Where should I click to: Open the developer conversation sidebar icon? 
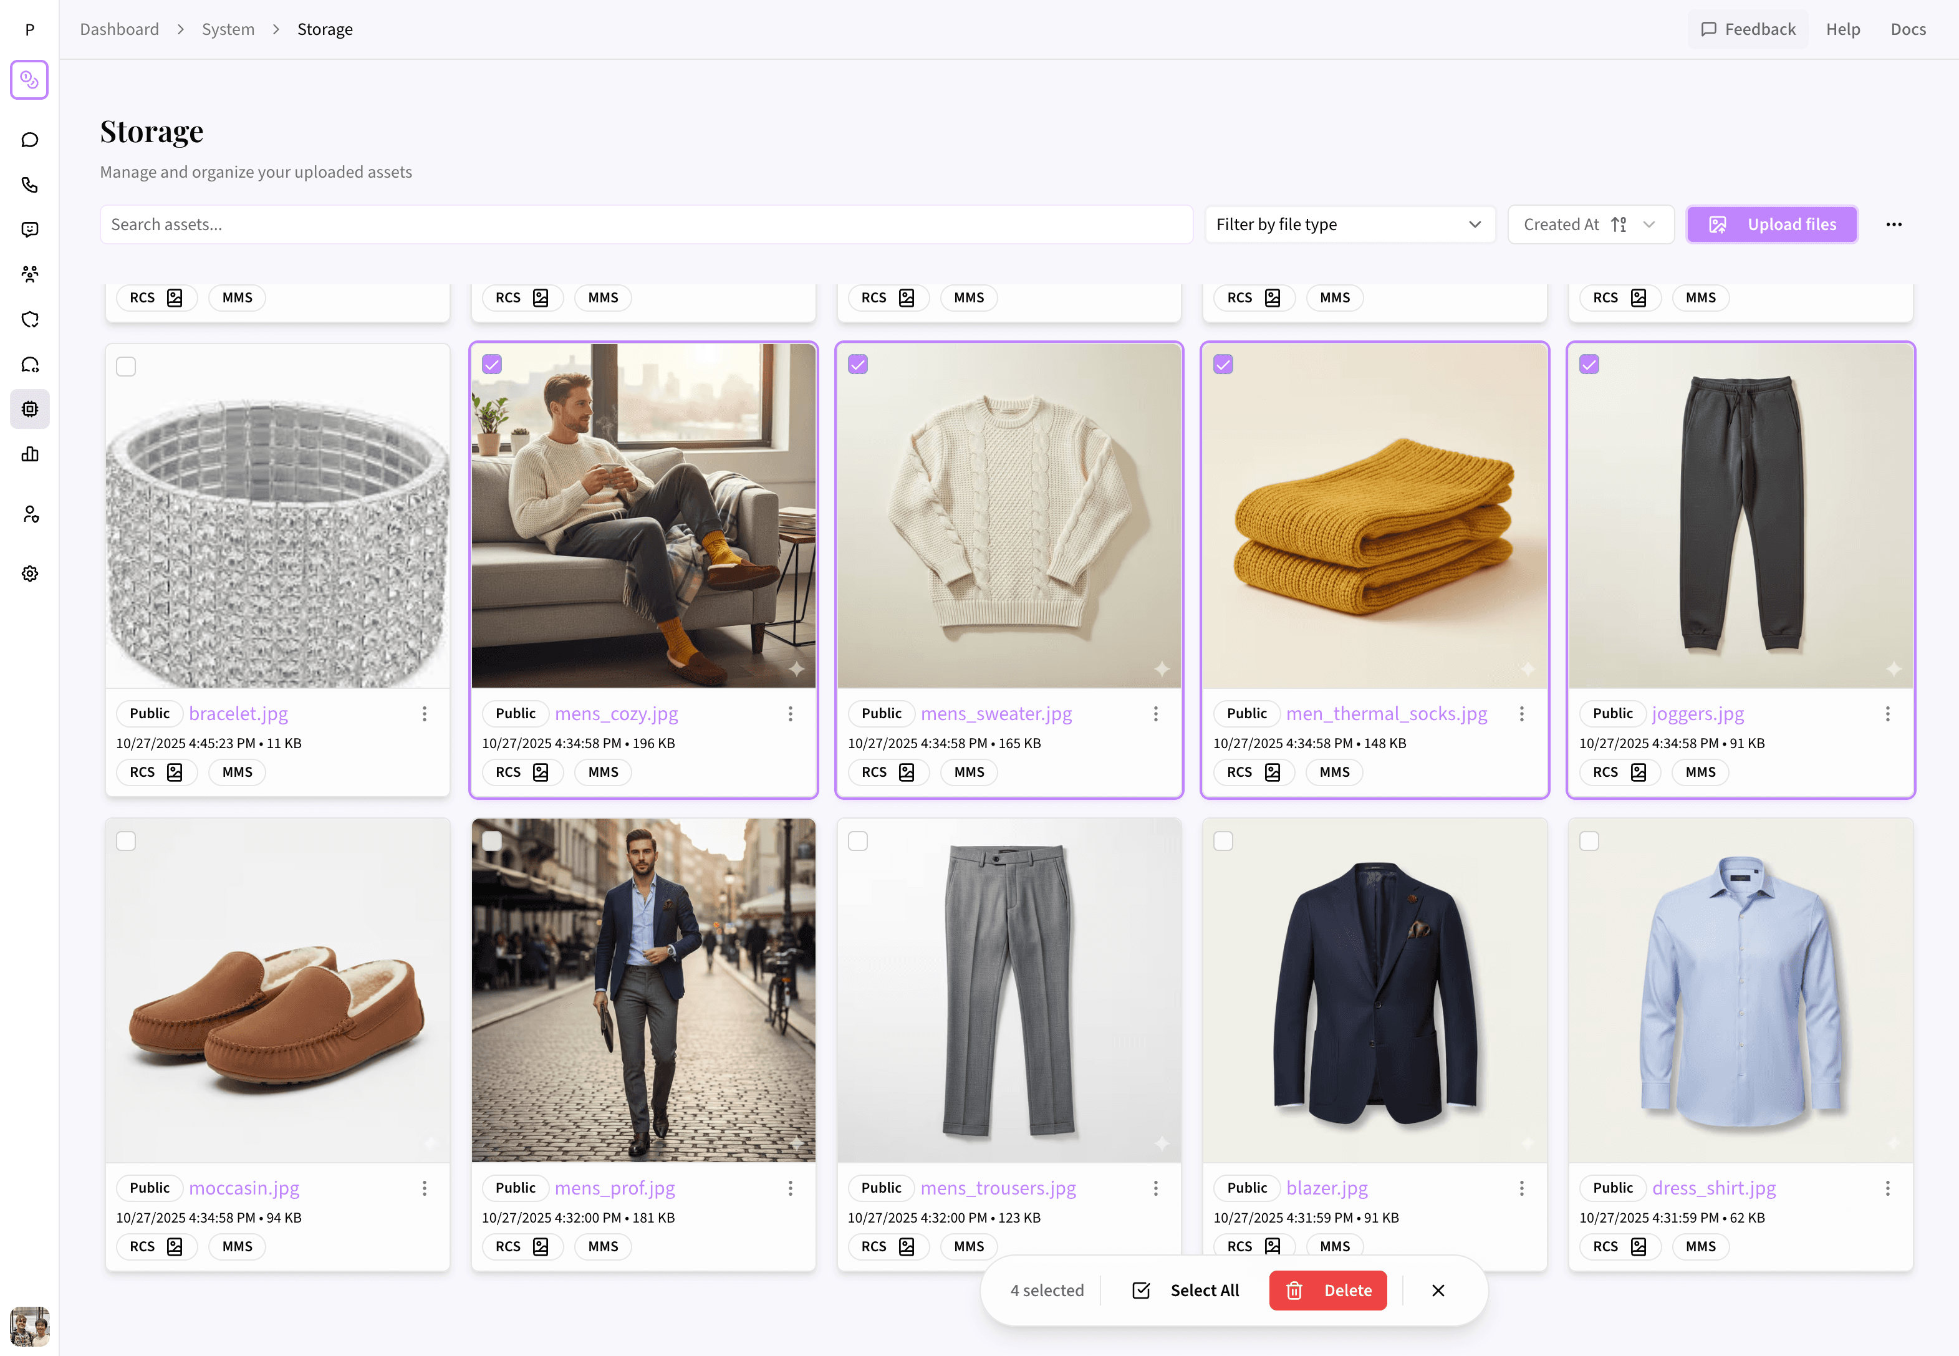[30, 363]
